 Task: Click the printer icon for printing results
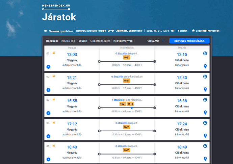46,31
